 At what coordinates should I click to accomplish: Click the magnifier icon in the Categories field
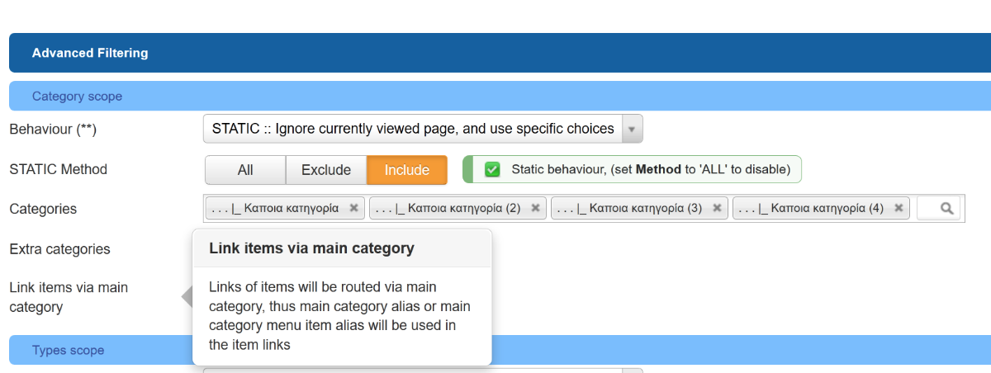(947, 209)
